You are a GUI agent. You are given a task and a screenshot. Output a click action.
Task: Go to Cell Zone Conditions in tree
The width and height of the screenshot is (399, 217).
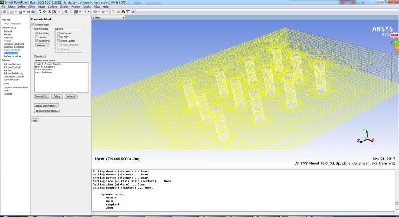[14, 44]
